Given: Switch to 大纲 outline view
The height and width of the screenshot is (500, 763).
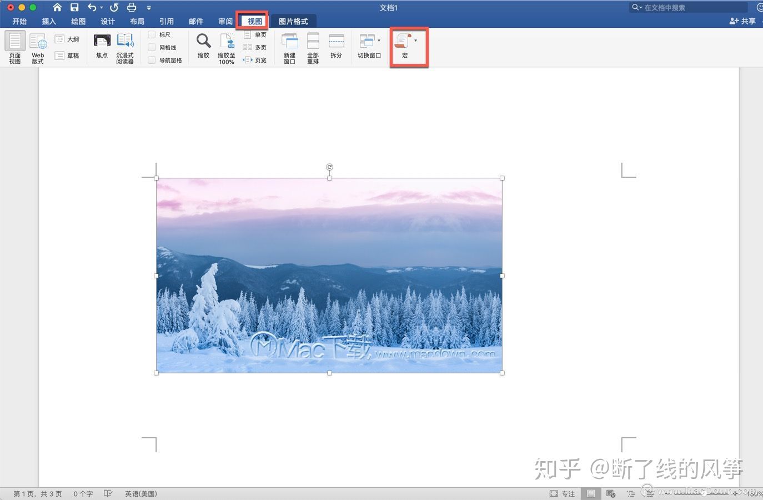Looking at the screenshot, I should click(x=67, y=39).
